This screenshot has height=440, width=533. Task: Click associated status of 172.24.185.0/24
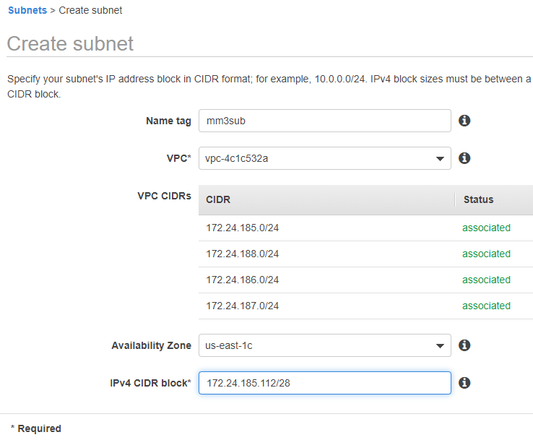[x=486, y=228]
